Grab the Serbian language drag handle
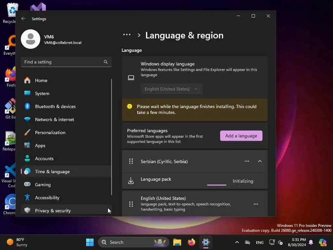The width and height of the screenshot is (333, 250). point(131,161)
